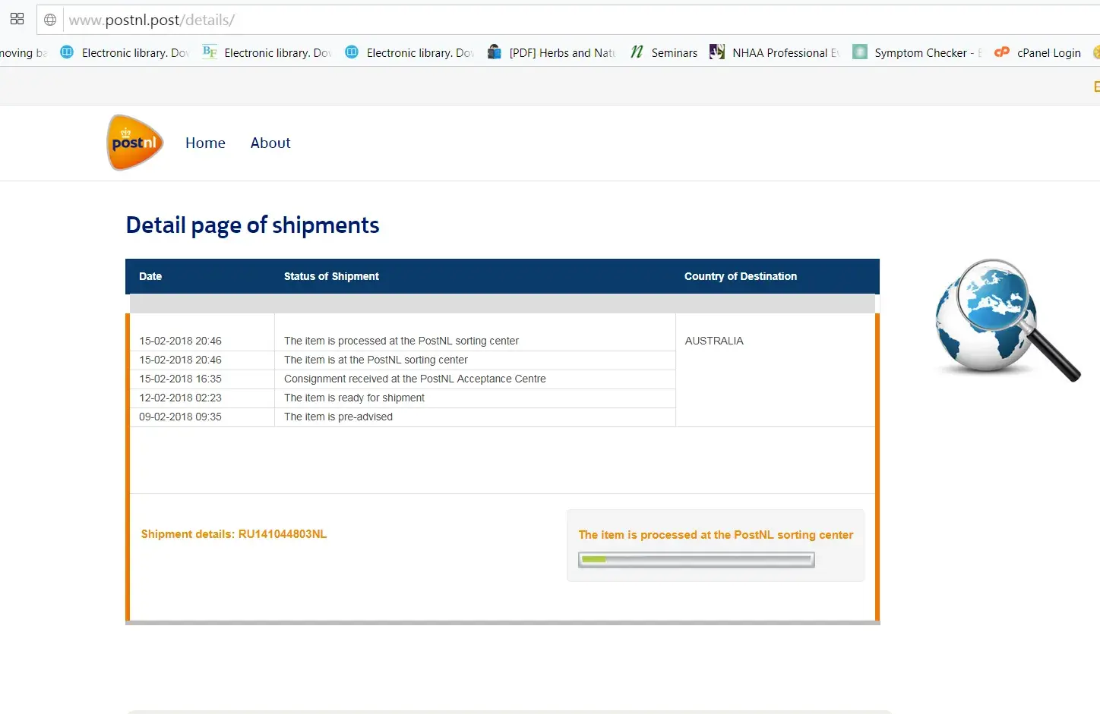Click the orange current status message
The image size is (1100, 714).
pyautogui.click(x=716, y=535)
